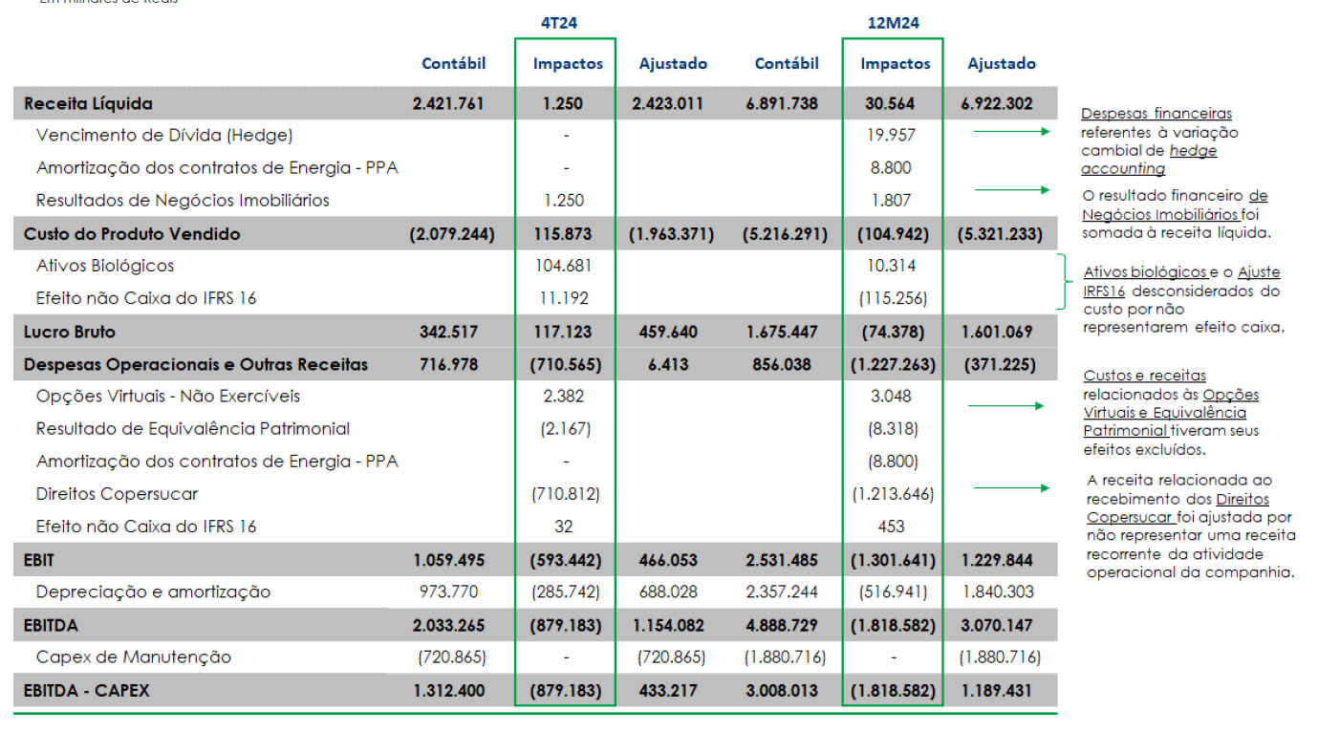
Task: Click the value 6.891.738
Action: tap(782, 103)
